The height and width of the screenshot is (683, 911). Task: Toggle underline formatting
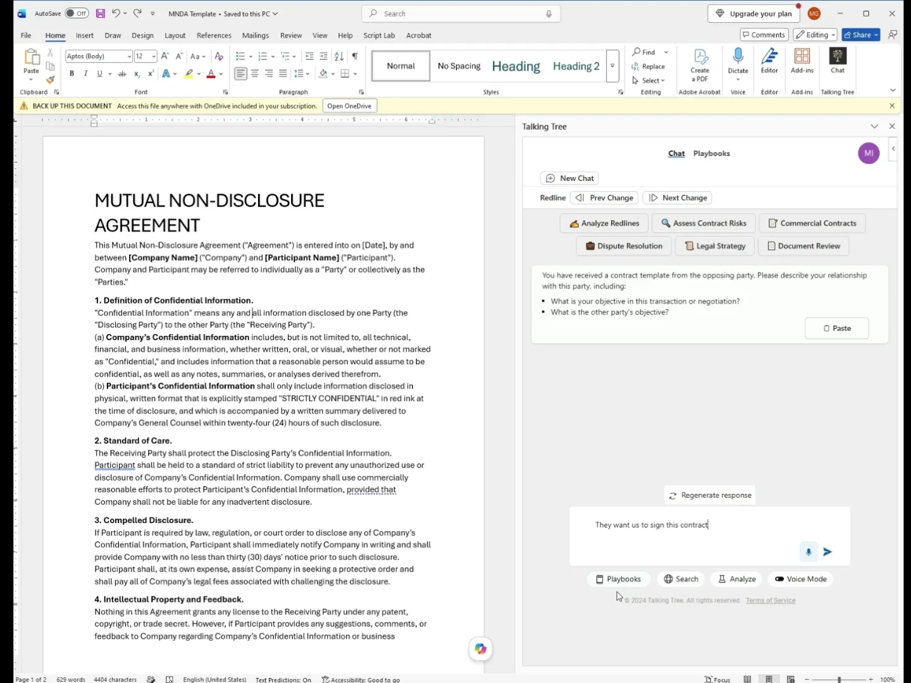pos(99,74)
